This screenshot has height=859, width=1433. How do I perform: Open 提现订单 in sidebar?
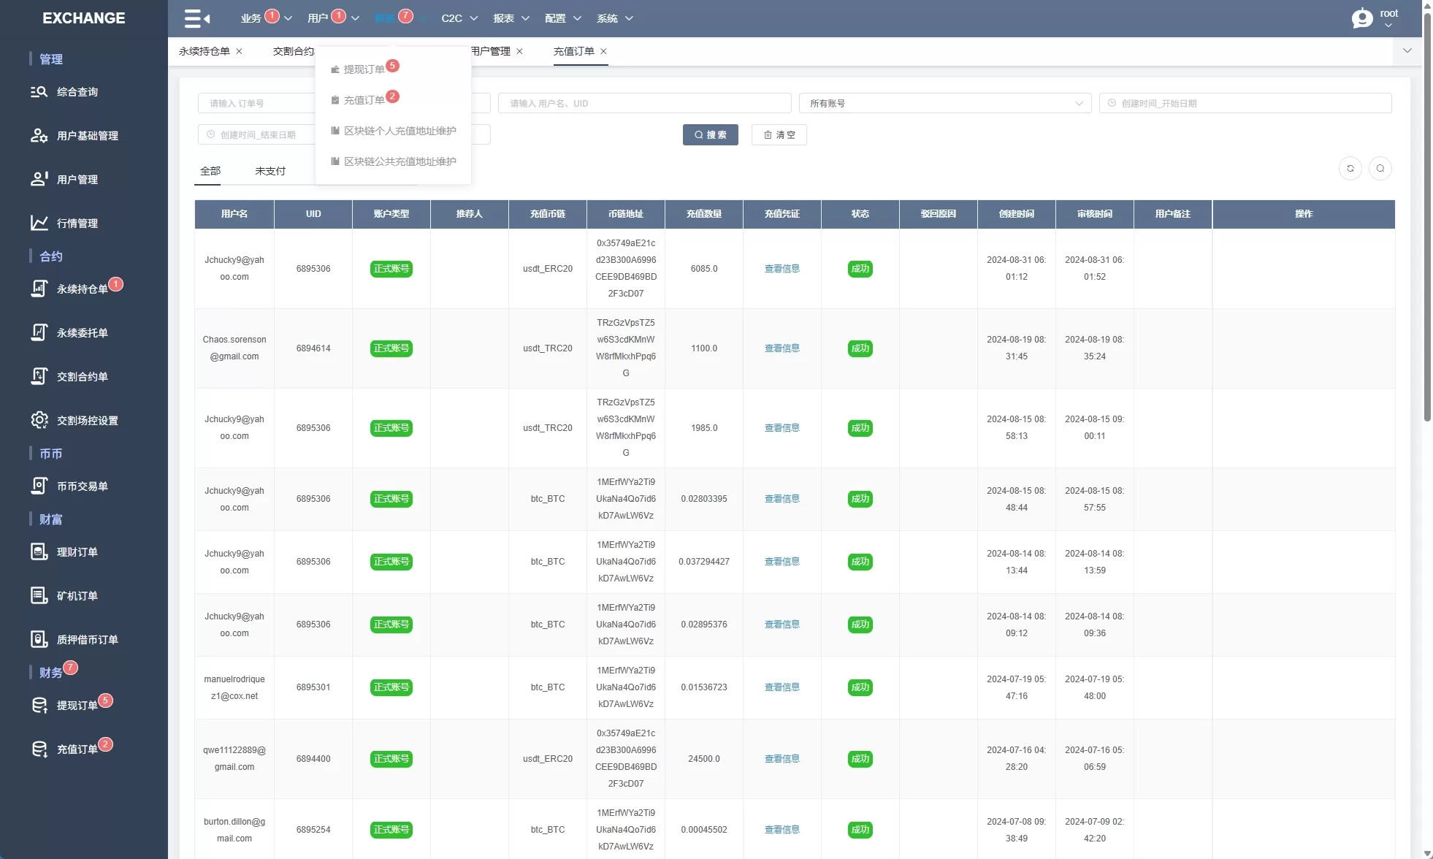tap(77, 706)
